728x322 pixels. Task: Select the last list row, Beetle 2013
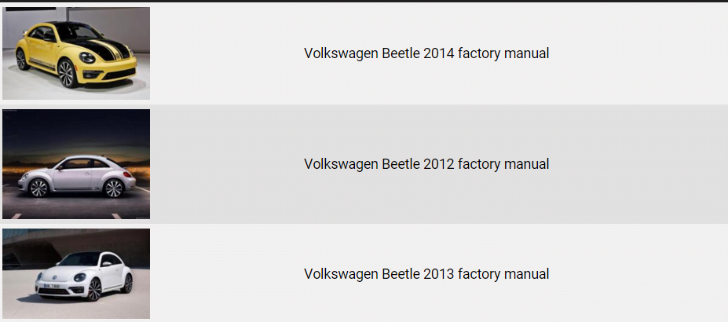(628, 274)
